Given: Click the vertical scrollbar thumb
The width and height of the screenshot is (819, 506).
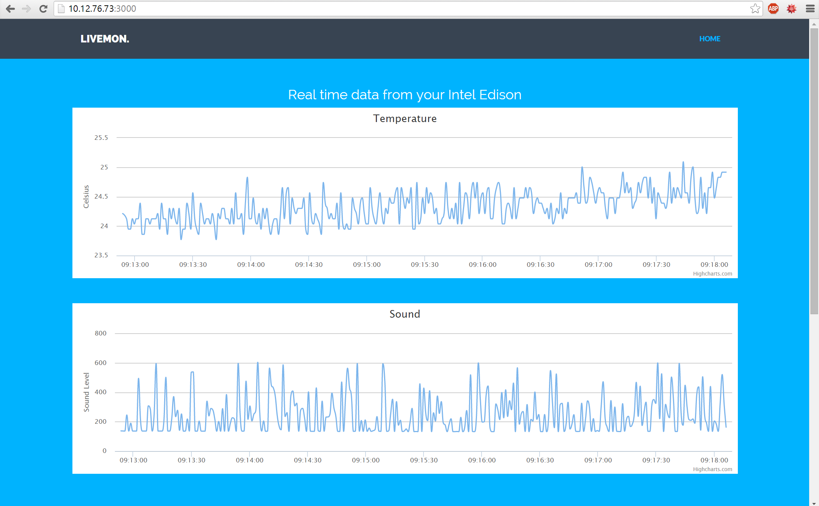Looking at the screenshot, I should click(x=814, y=171).
